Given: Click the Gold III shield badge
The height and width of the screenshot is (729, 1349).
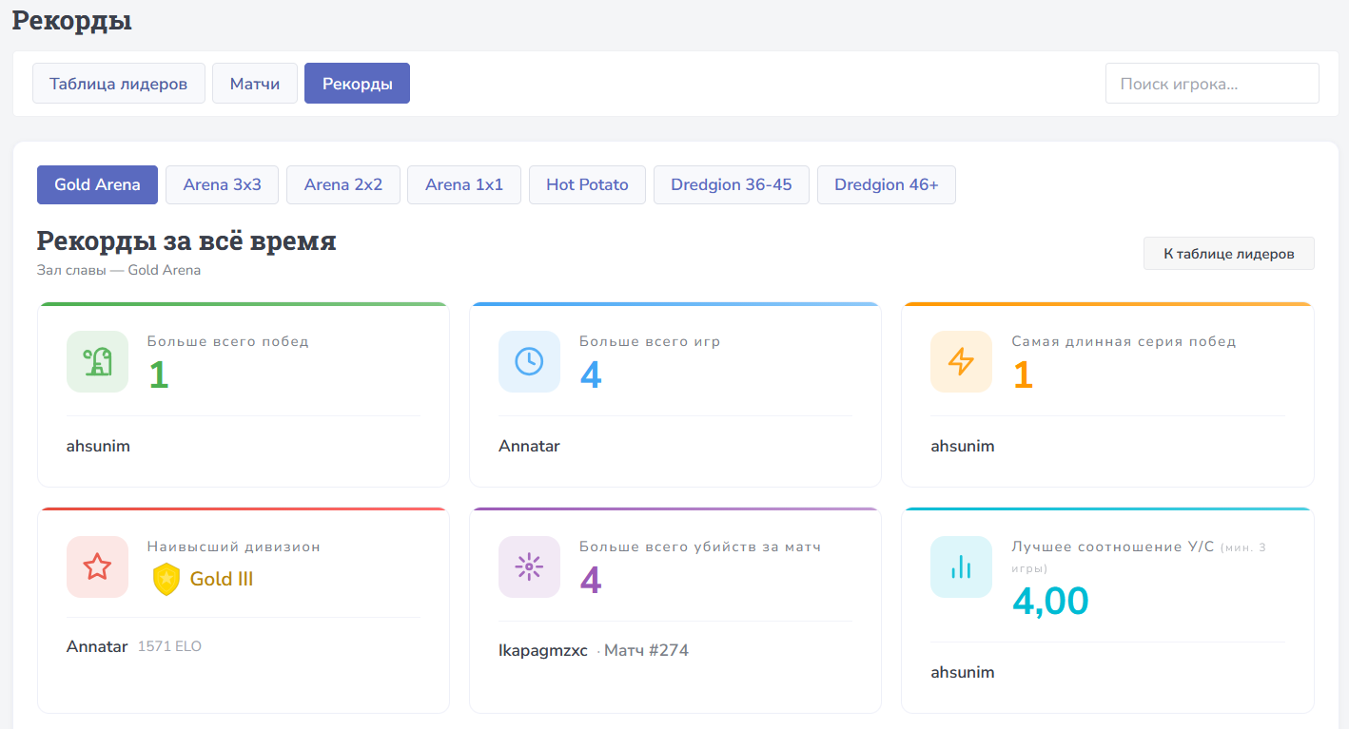Looking at the screenshot, I should pyautogui.click(x=166, y=579).
